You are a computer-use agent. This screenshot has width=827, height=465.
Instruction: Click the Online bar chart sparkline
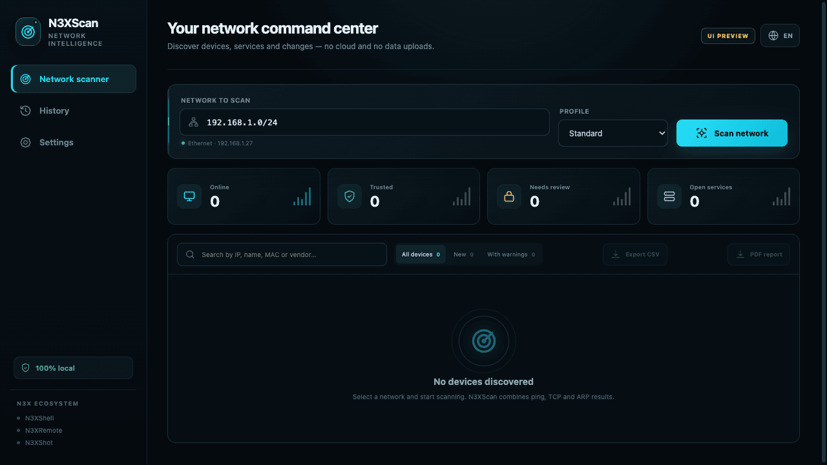tap(302, 196)
